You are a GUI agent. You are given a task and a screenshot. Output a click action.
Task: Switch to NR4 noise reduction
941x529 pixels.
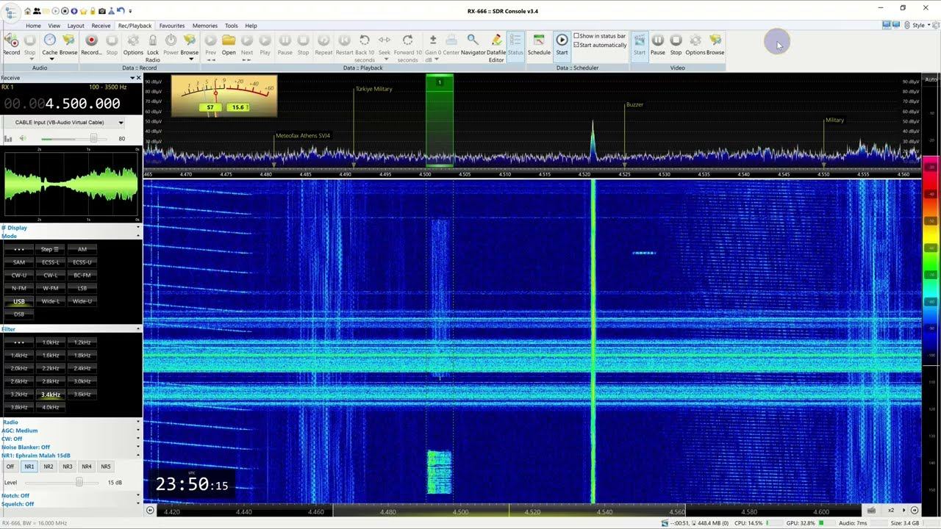pos(86,467)
